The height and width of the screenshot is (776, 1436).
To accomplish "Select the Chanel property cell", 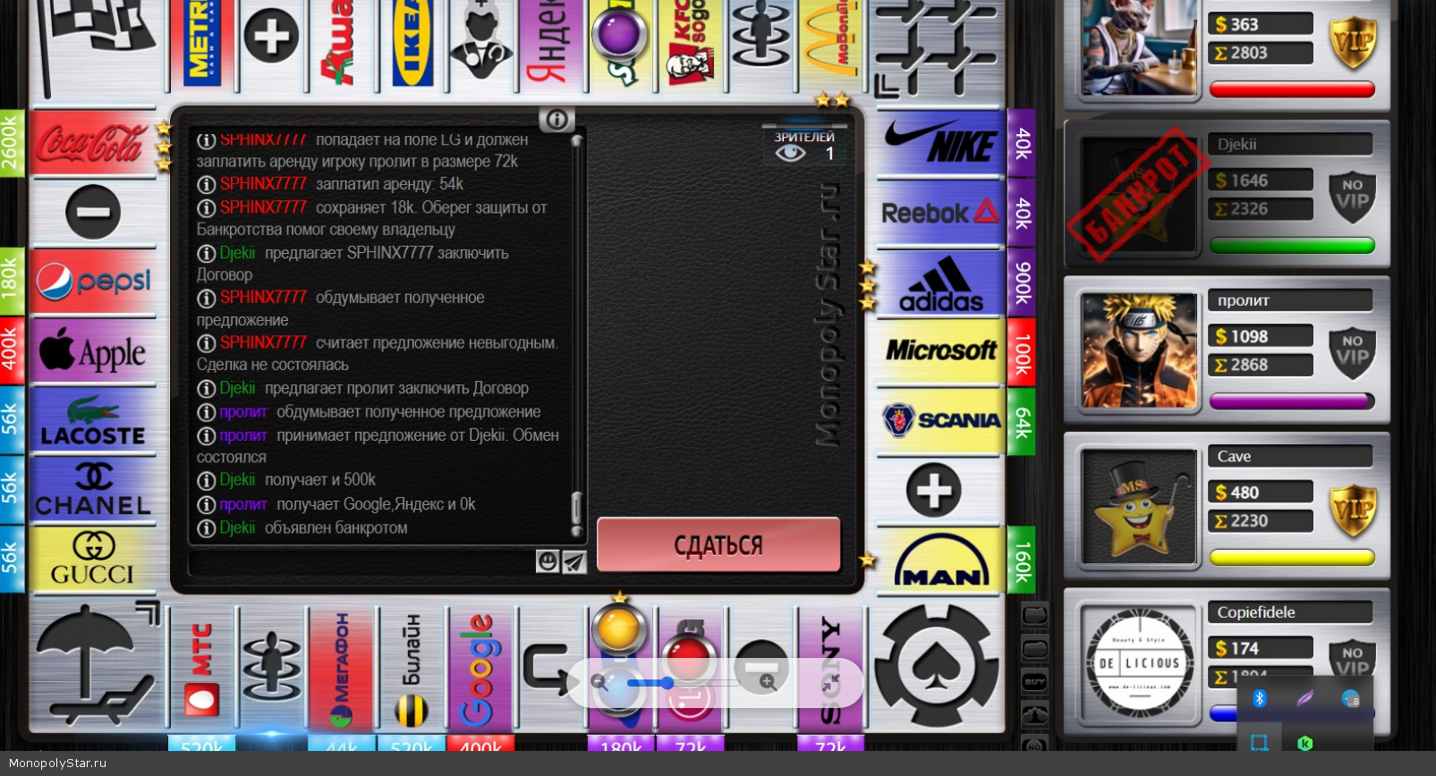I will [92, 490].
